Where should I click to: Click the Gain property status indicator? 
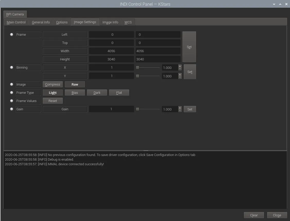click(12, 109)
